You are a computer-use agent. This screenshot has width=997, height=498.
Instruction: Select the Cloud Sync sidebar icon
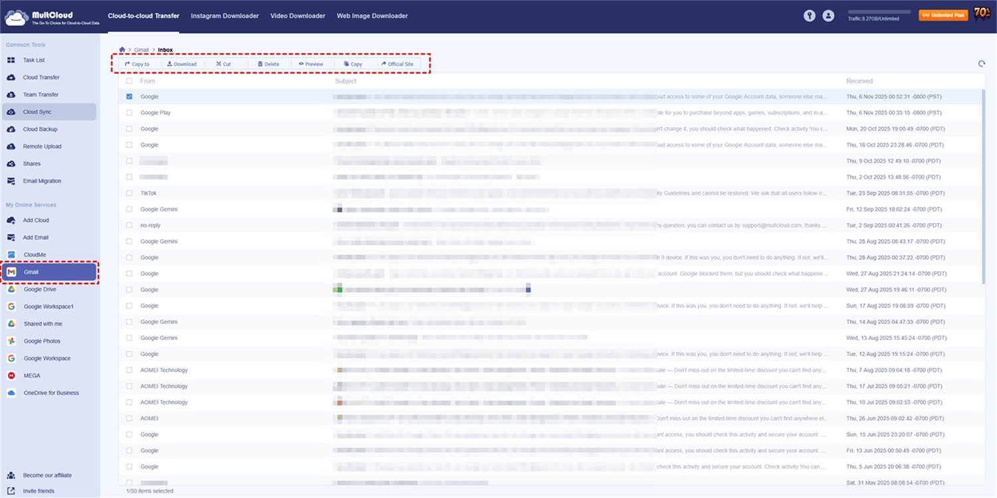pyautogui.click(x=11, y=112)
